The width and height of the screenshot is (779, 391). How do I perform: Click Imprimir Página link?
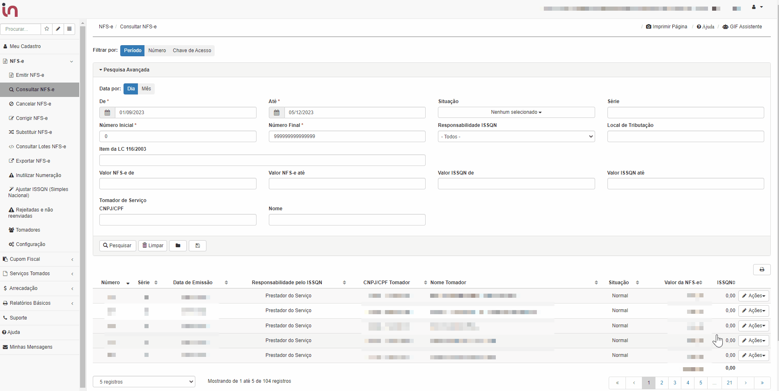(667, 27)
